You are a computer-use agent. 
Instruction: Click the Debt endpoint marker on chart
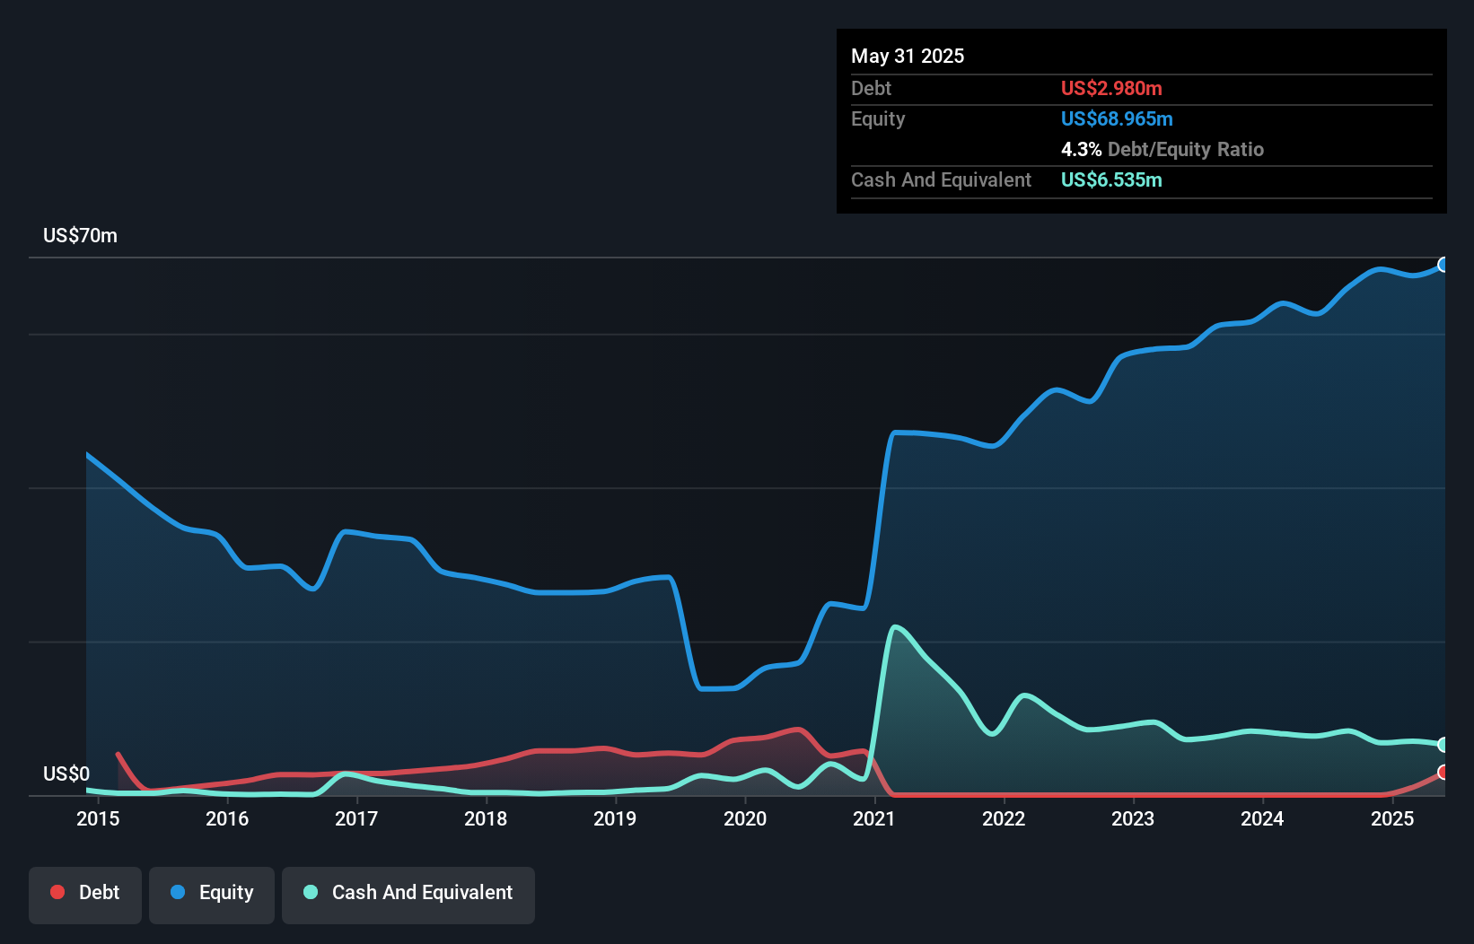[1443, 773]
